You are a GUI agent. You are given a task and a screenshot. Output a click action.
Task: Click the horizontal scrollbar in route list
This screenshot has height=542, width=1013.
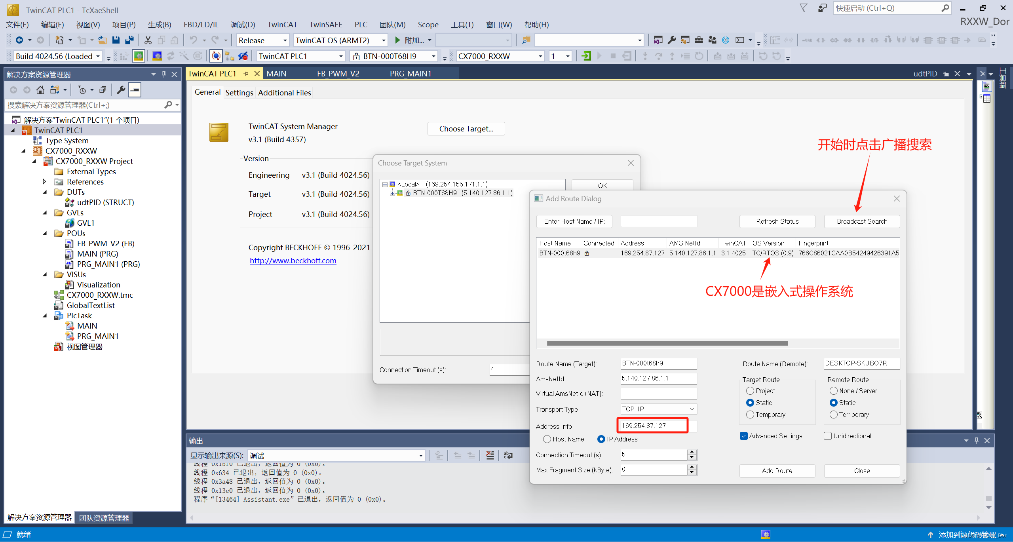[667, 343]
